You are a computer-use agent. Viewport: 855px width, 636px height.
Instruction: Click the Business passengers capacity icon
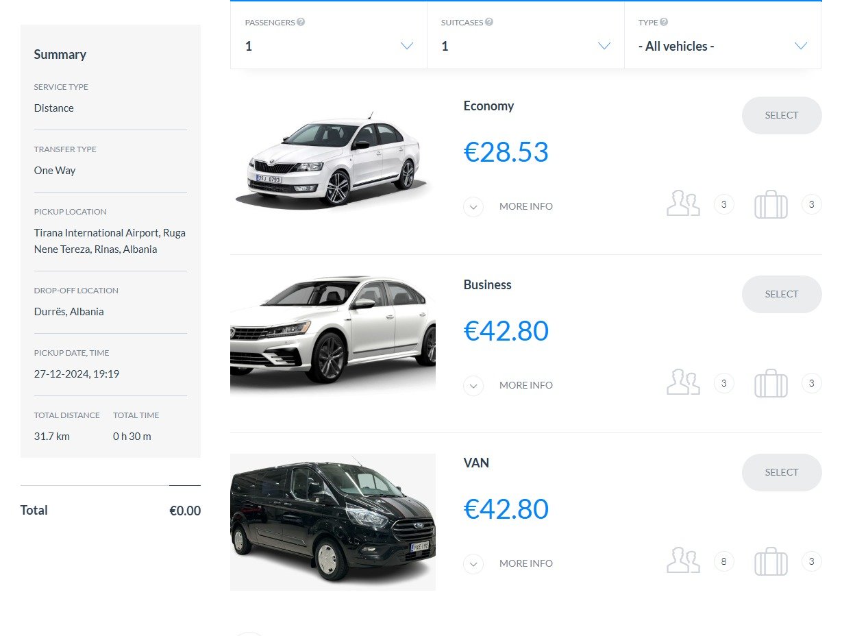(x=683, y=383)
